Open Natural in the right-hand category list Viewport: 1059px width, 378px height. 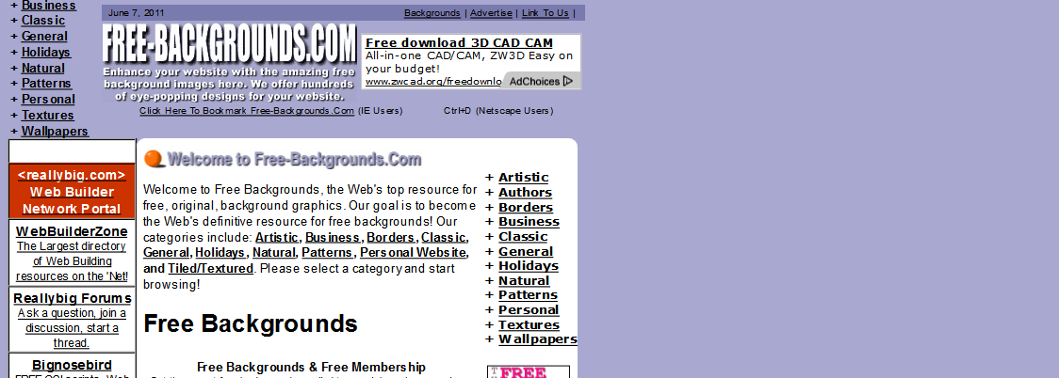tap(524, 281)
